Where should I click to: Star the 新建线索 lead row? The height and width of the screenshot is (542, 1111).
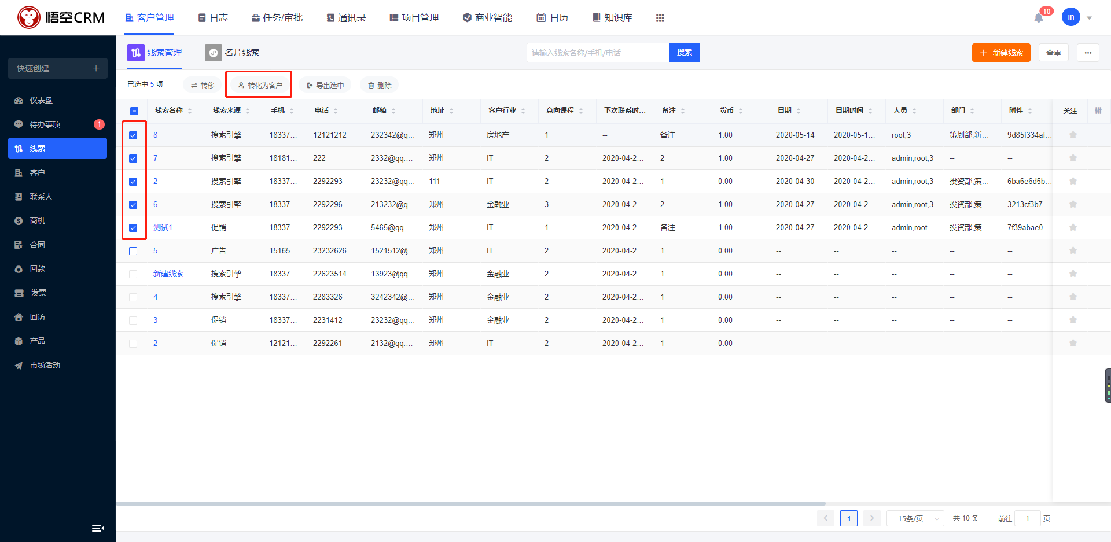click(1073, 274)
